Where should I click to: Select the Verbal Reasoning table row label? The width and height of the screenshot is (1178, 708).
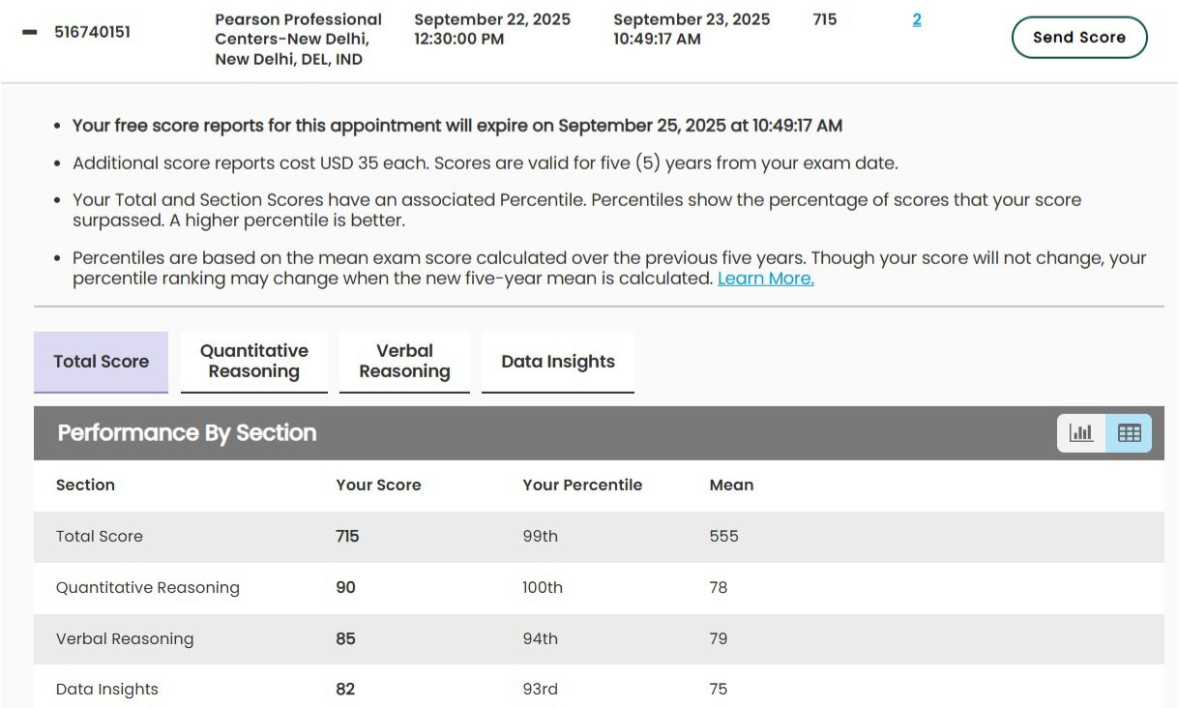(x=125, y=639)
